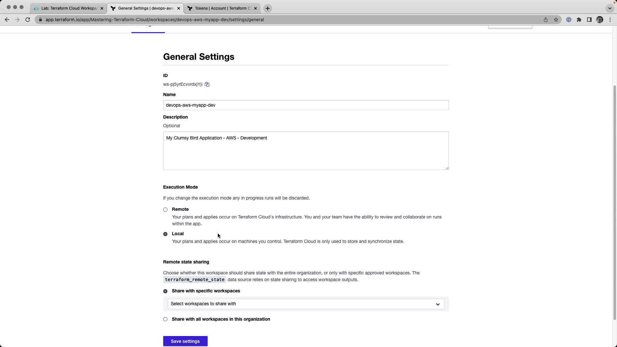The height and width of the screenshot is (347, 617).
Task: Click the browser reload icon
Action: (x=28, y=20)
